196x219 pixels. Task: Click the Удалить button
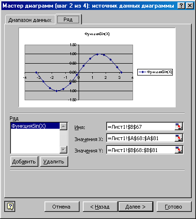(x=54, y=162)
